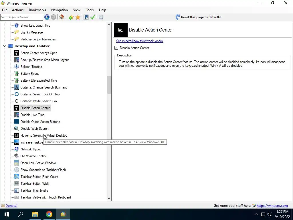Click Show Seconds on Taskbar Clock icon
This screenshot has height=220, width=293.
pos(17,170)
